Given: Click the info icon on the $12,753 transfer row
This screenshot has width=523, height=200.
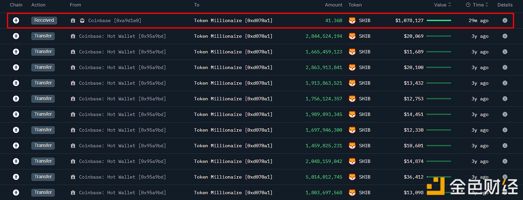Looking at the screenshot, I should 505,99.
